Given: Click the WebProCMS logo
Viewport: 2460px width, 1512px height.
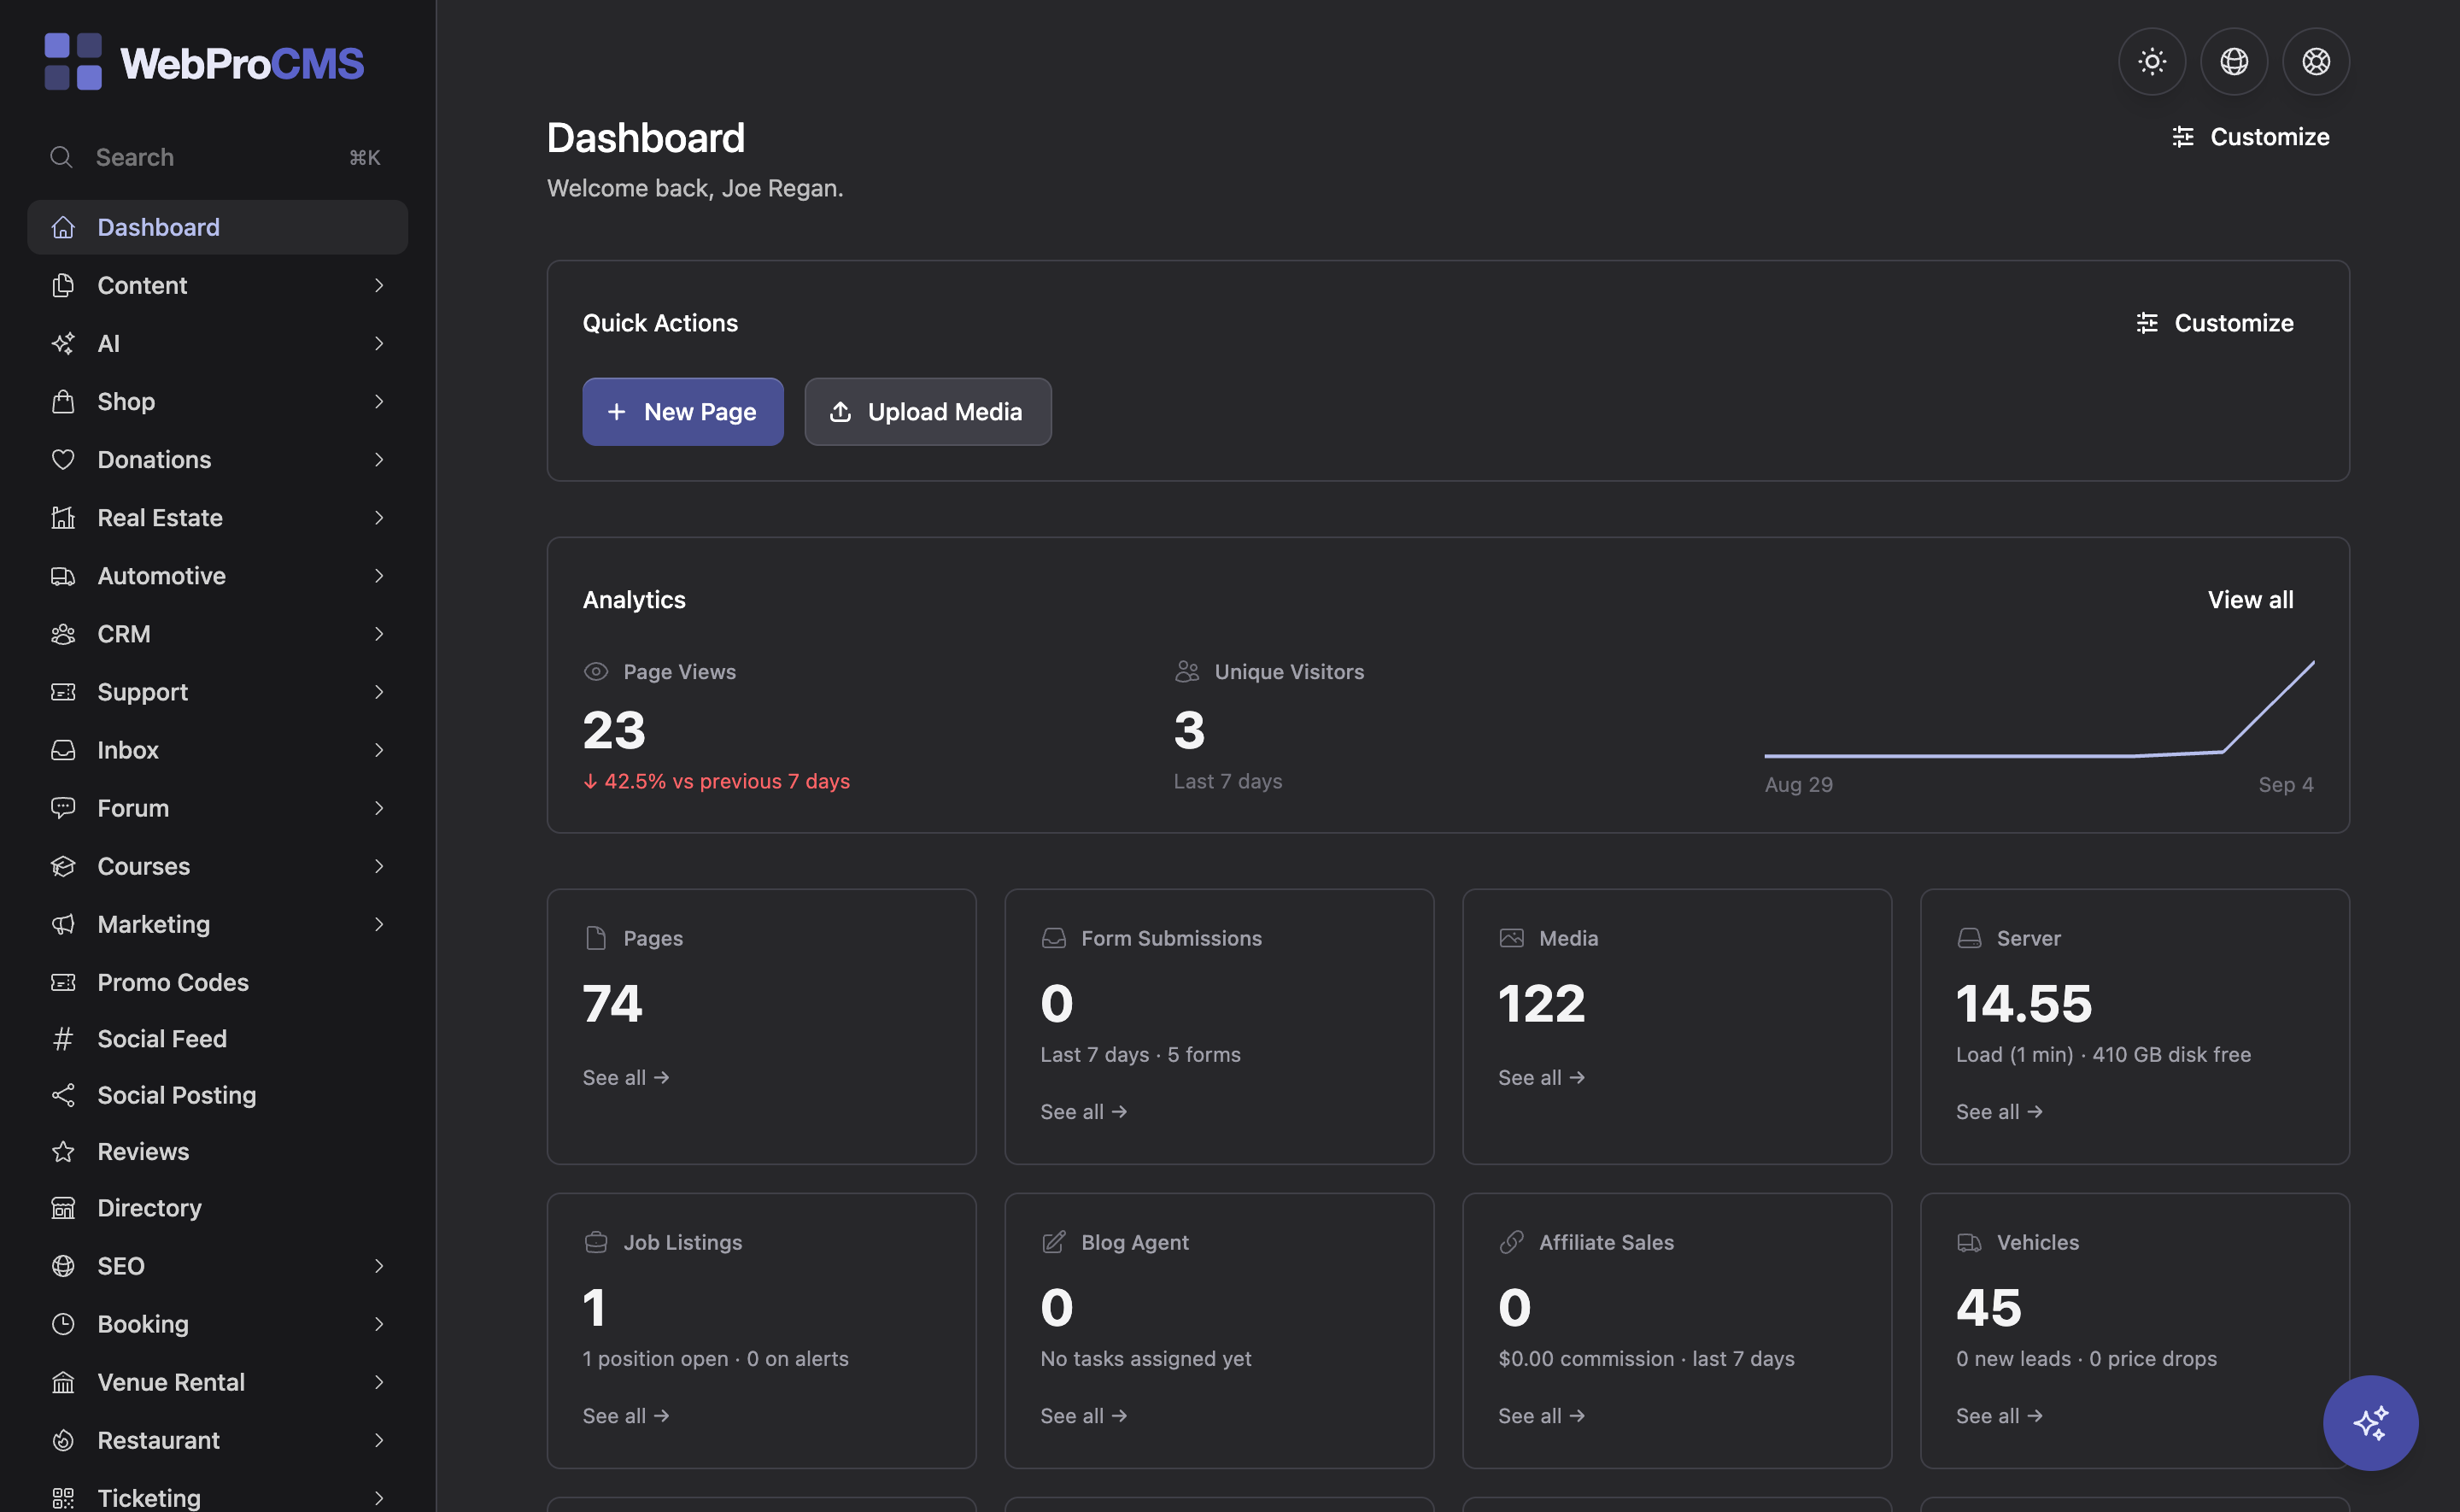Looking at the screenshot, I should (x=204, y=62).
